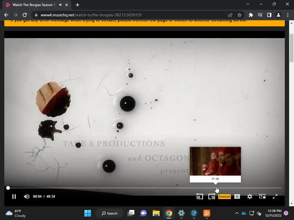Click the taskbar Search box
Viewport: 294px width, 220px height.
click(x=109, y=213)
